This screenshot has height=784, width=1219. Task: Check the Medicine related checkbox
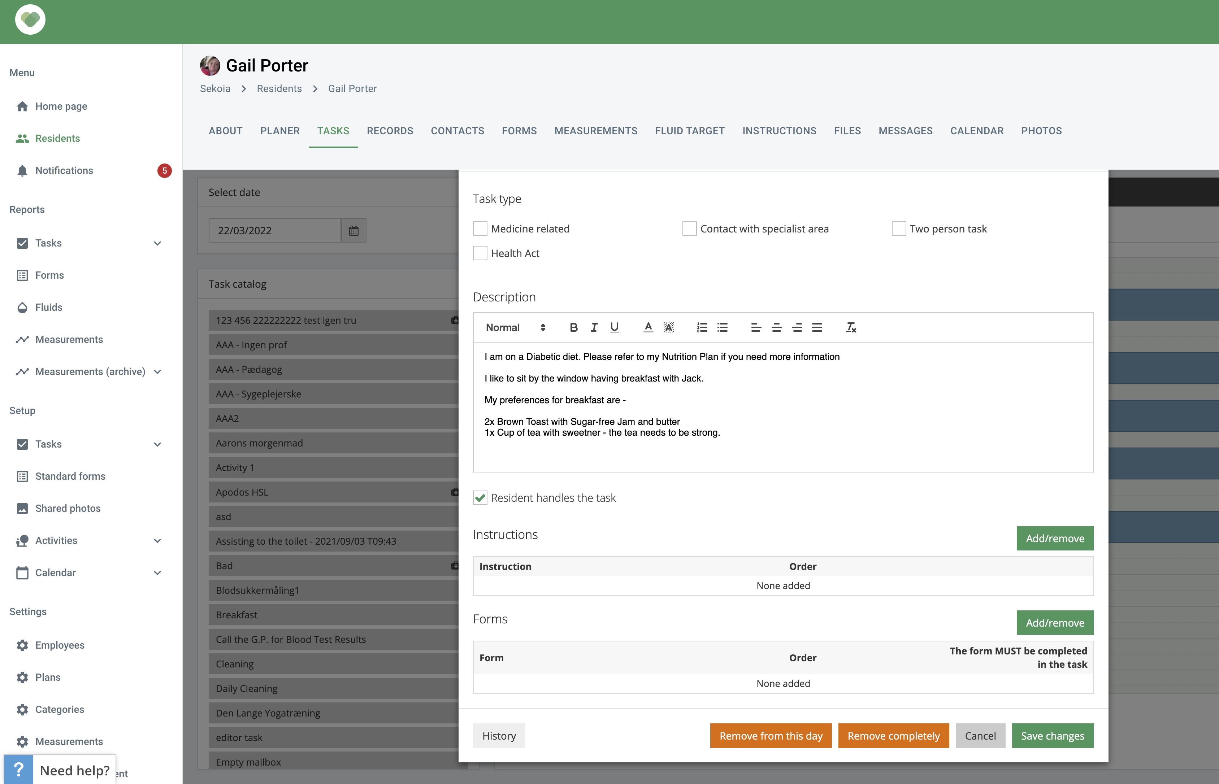(x=480, y=228)
